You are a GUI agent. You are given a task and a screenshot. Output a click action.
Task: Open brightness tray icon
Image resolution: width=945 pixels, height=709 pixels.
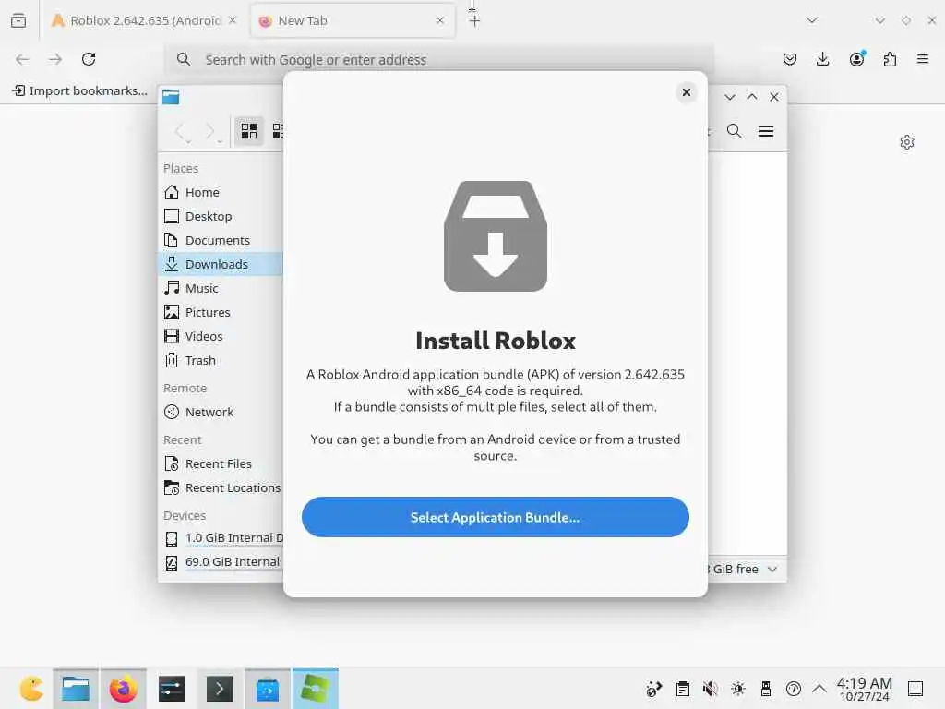pyautogui.click(x=737, y=689)
